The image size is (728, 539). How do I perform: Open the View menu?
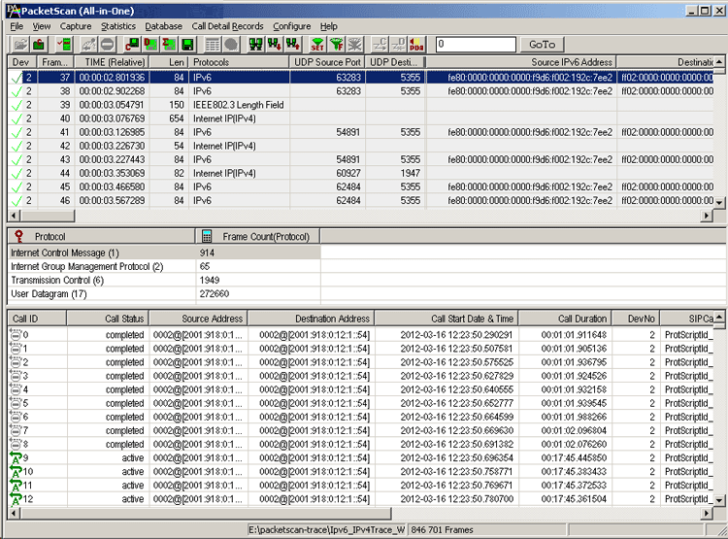pyautogui.click(x=42, y=26)
